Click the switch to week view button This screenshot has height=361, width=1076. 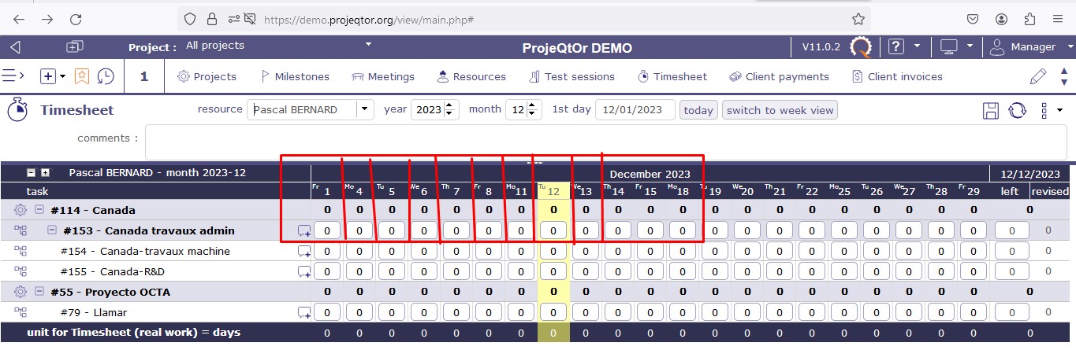[x=780, y=110]
